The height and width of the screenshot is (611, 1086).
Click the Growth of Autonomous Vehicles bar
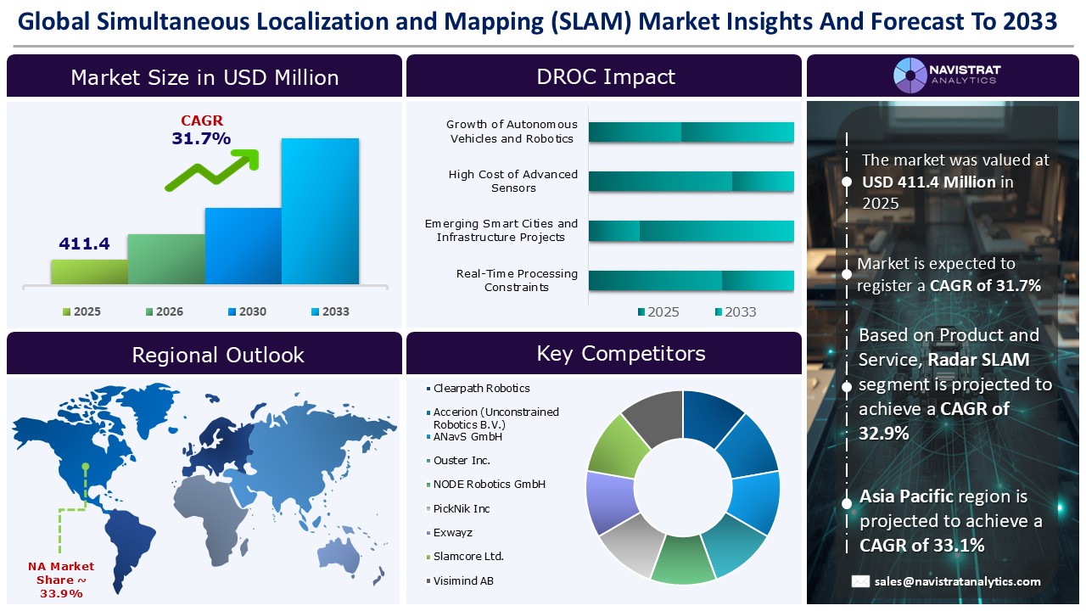(690, 132)
